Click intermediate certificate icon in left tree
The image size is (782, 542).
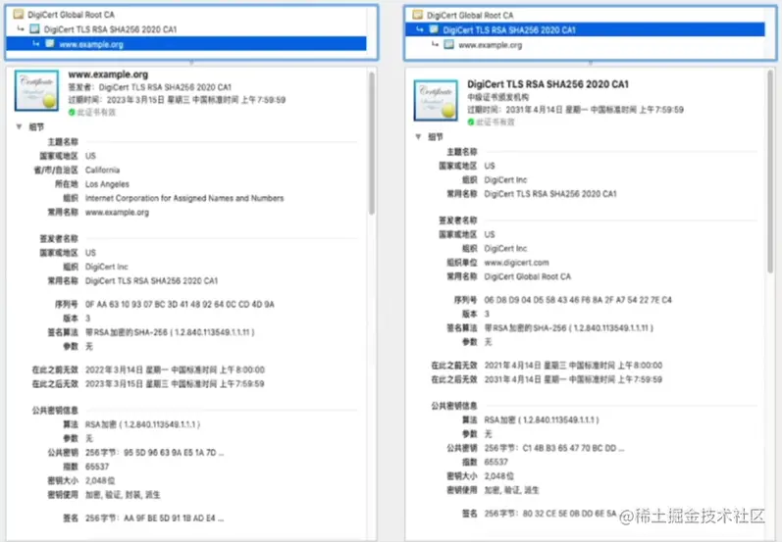tap(34, 29)
